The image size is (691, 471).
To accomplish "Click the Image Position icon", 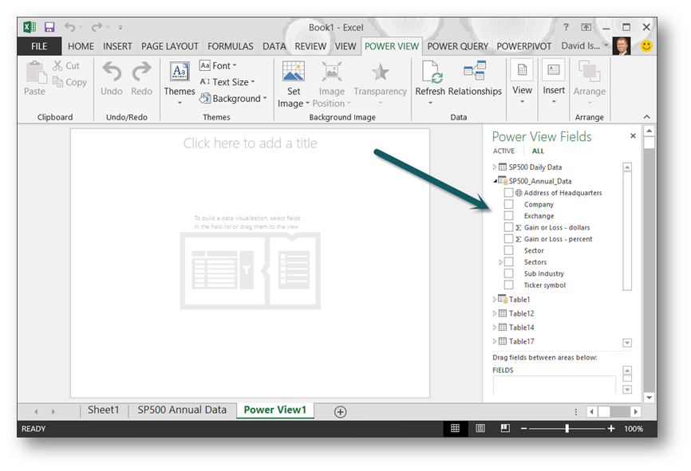I will click(331, 72).
